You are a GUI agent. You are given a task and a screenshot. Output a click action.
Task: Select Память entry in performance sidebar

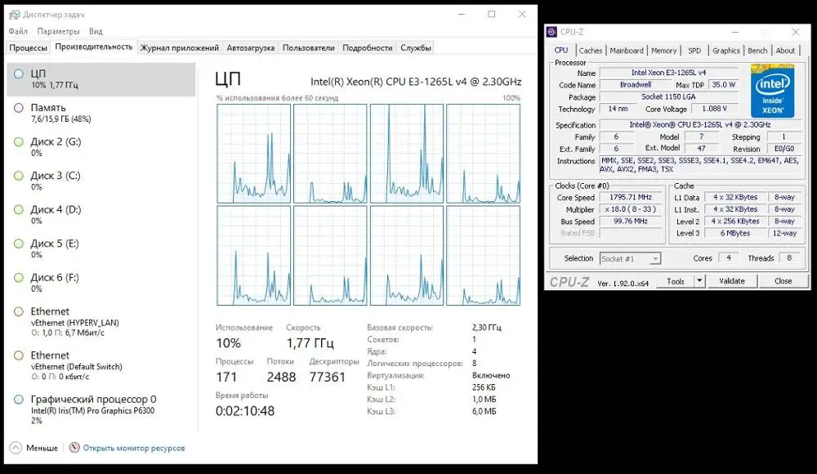(101, 113)
